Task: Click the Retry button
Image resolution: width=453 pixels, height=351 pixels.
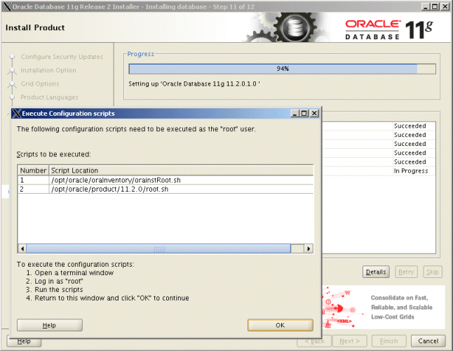Action: pos(406,272)
